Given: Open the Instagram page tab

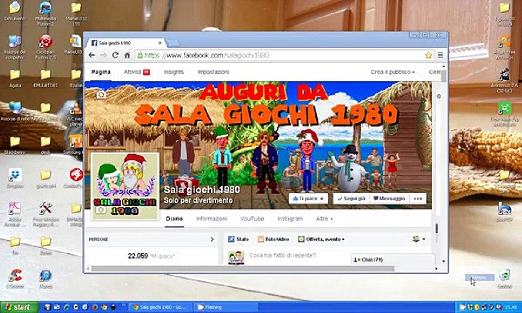Looking at the screenshot, I should (x=290, y=219).
